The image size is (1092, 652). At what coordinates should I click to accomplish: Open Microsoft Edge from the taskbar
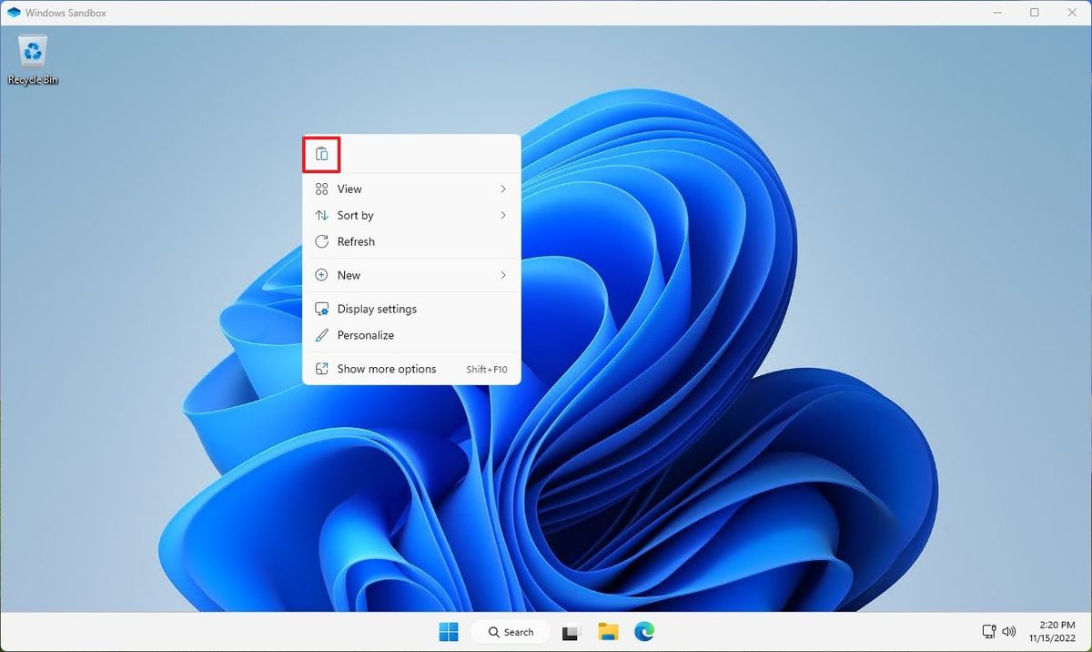(x=644, y=631)
